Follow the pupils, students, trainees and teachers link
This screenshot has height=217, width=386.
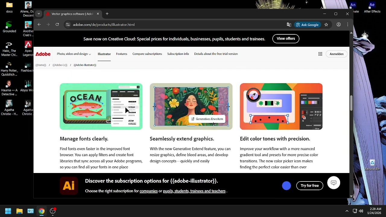click(195, 191)
